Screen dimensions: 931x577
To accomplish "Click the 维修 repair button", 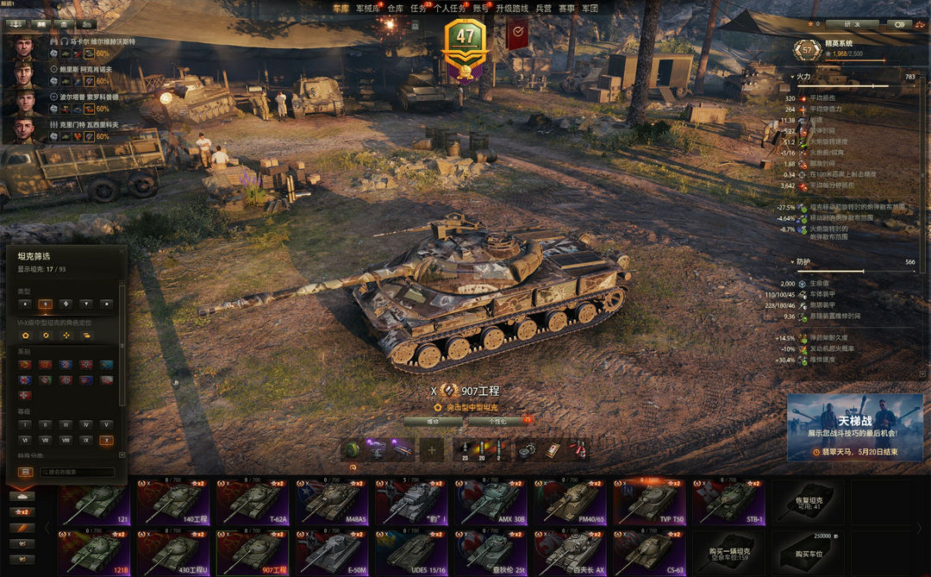I will (433, 421).
